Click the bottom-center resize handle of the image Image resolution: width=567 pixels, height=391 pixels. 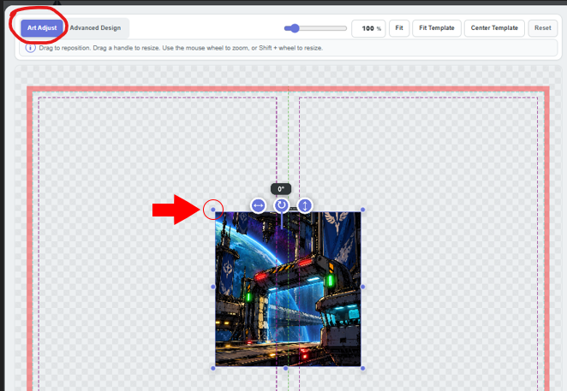[x=286, y=368]
